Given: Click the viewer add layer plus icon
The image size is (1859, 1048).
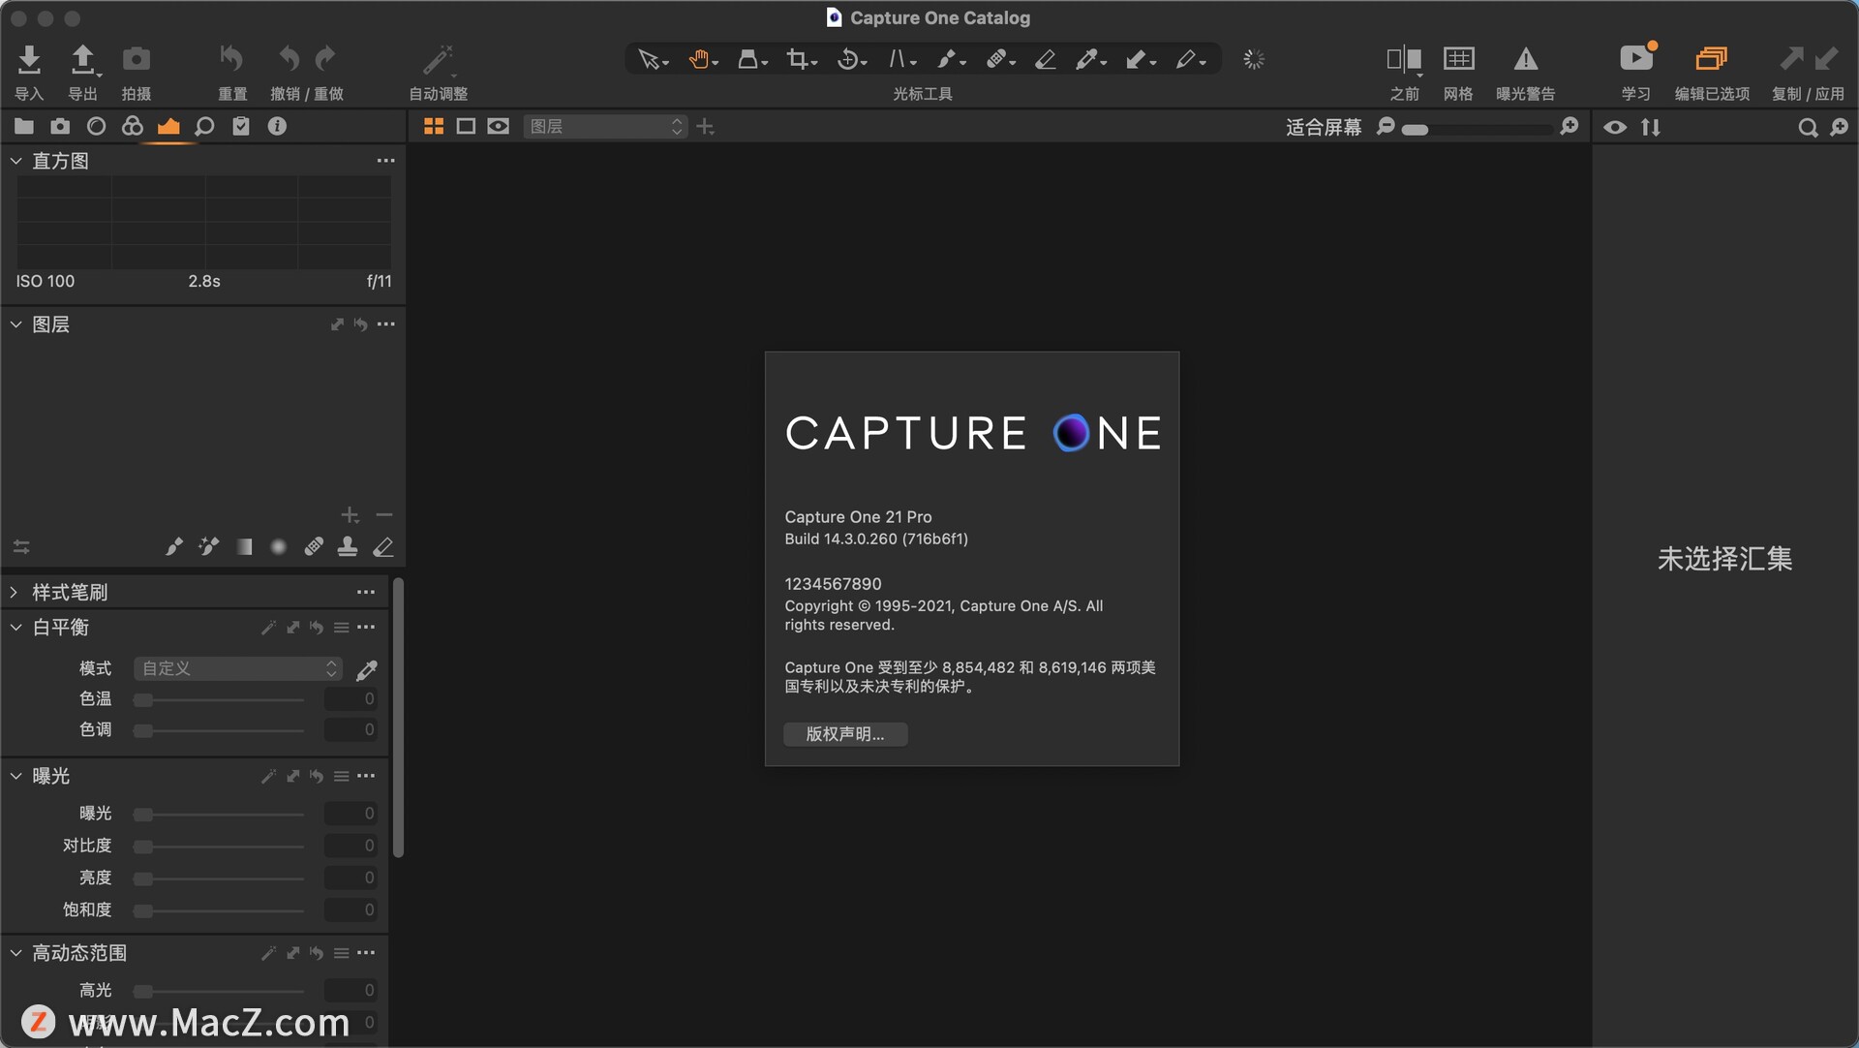Looking at the screenshot, I should 705,127.
